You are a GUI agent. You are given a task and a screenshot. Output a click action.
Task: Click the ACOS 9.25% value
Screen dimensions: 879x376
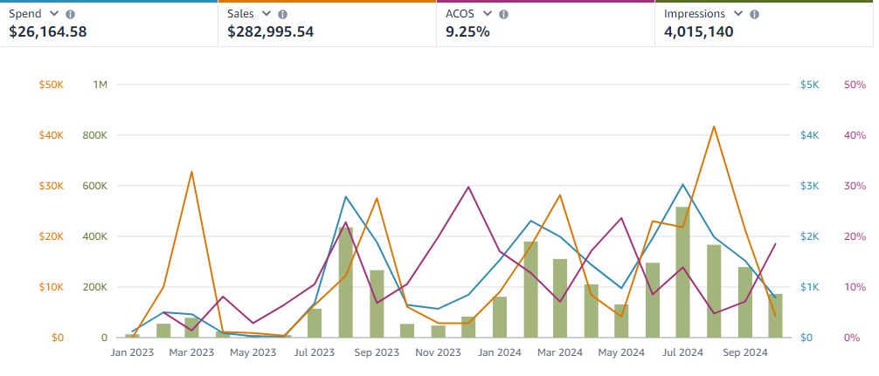[x=467, y=32]
